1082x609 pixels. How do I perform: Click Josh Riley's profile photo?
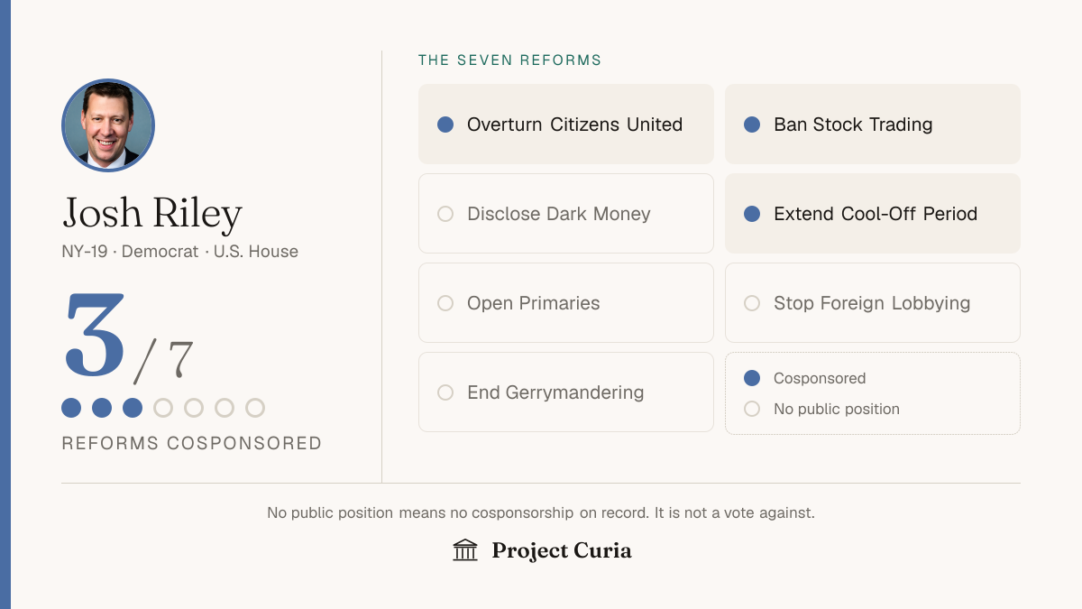tap(108, 125)
